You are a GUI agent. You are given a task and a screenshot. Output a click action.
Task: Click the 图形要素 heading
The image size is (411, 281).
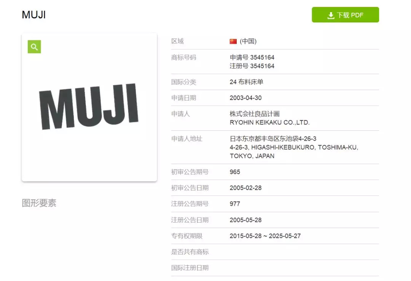click(39, 203)
